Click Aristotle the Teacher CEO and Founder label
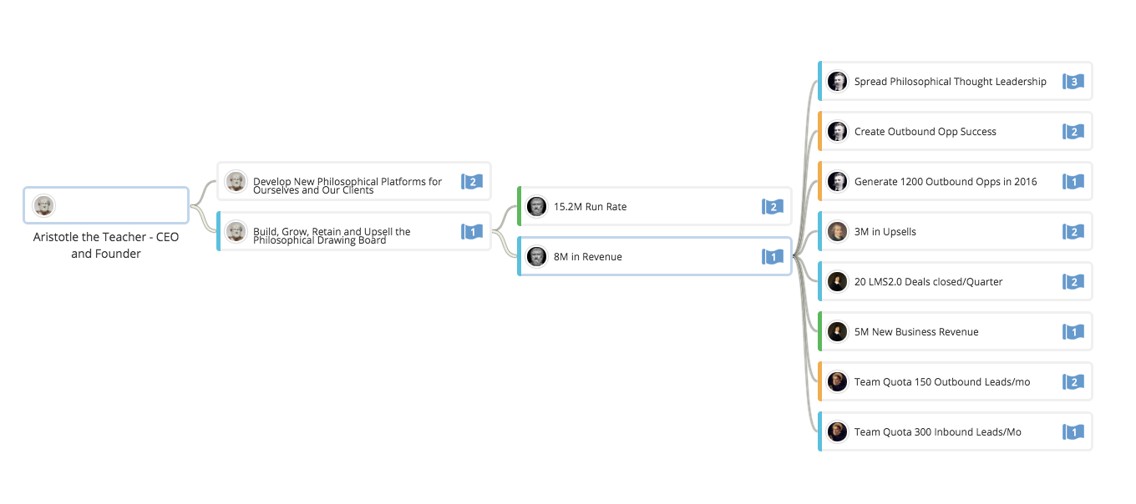 tap(106, 245)
